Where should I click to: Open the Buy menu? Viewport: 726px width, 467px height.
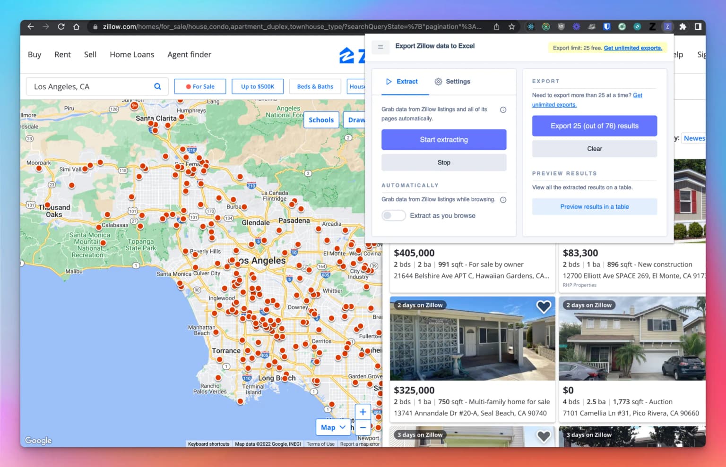(x=35, y=55)
